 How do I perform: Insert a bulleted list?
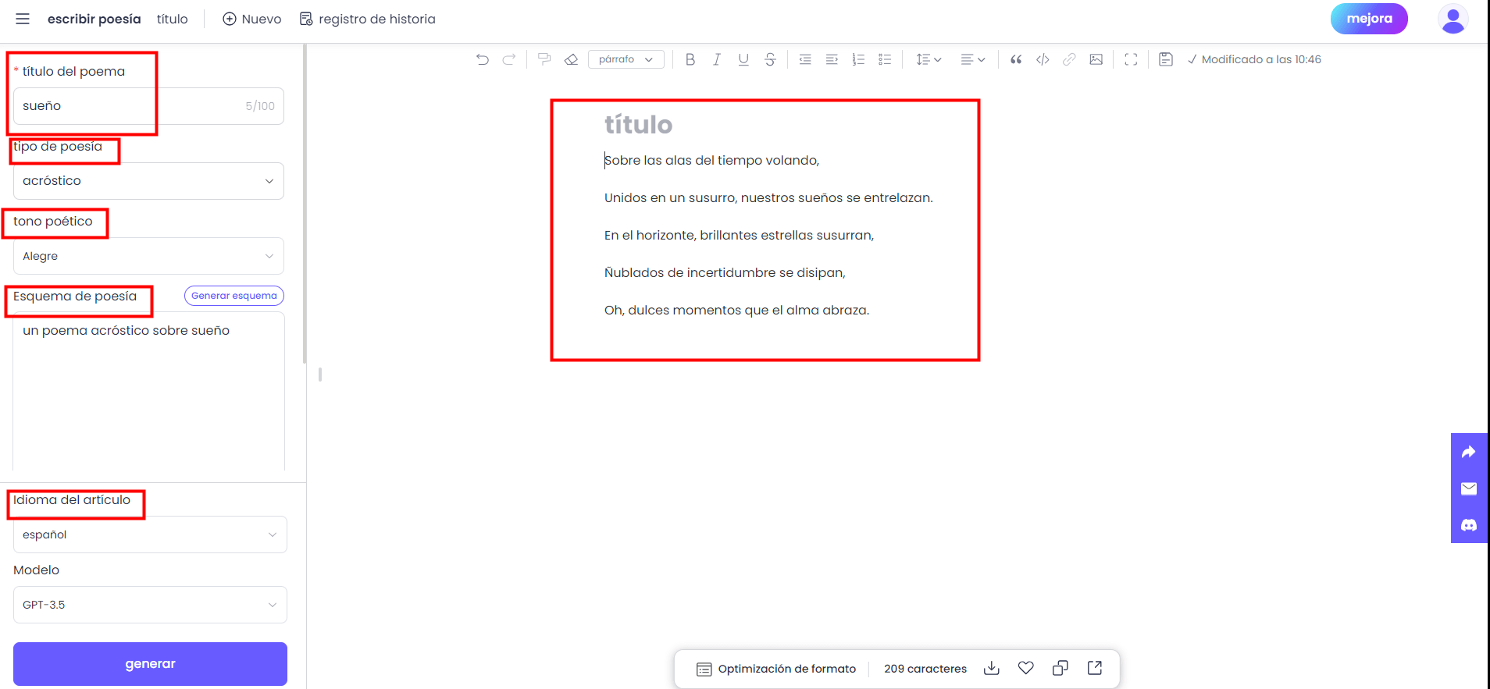coord(885,59)
